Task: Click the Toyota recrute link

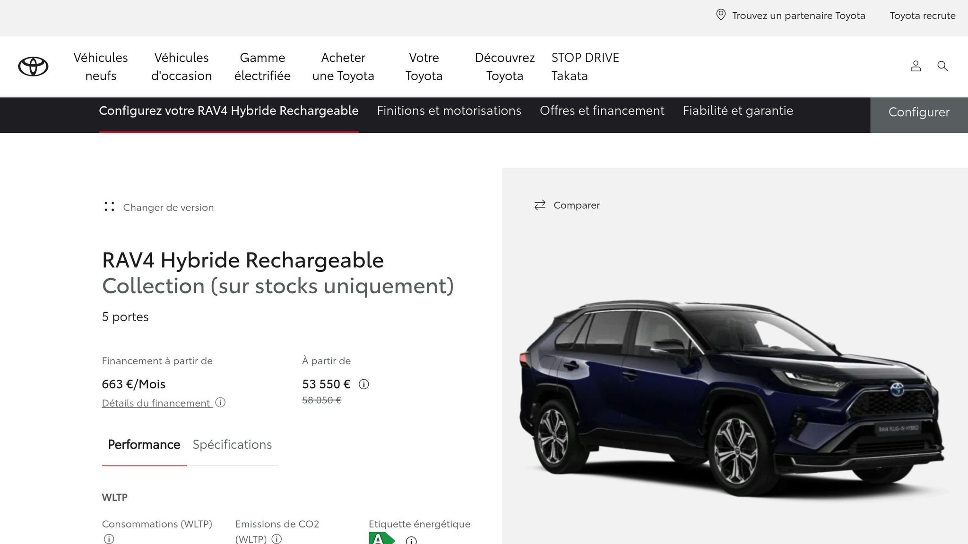Action: (922, 15)
